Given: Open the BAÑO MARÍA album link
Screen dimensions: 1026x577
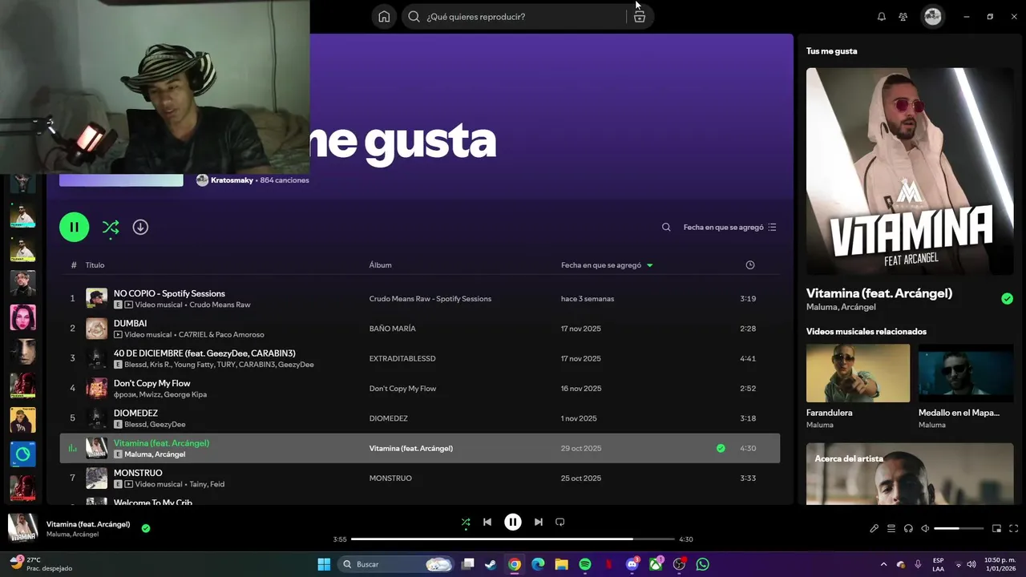Looking at the screenshot, I should 392,329.
